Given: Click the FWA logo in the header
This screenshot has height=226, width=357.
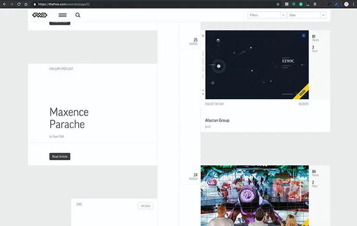Looking at the screenshot, I should pos(40,15).
